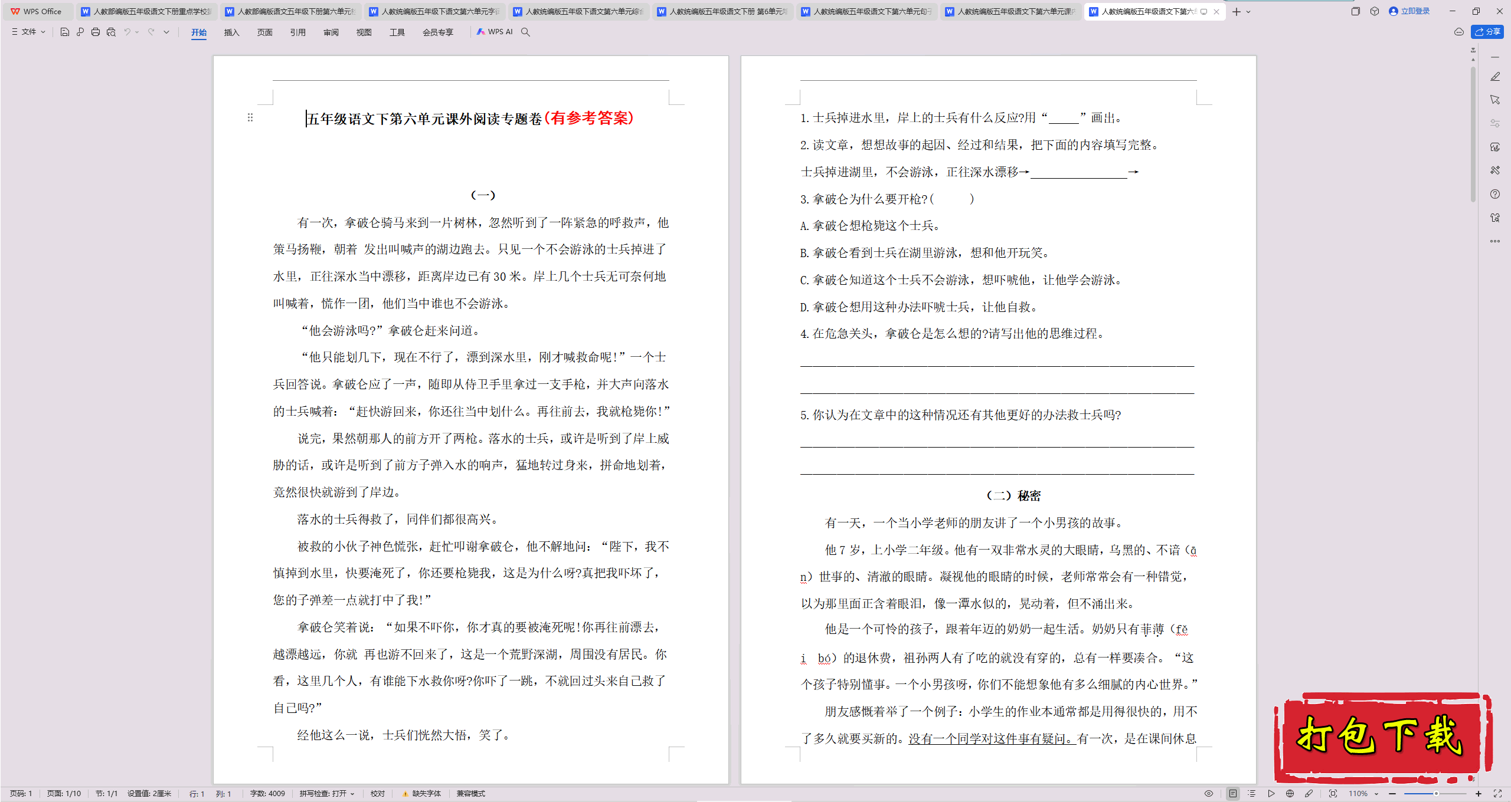Open Print Preview from the quick toolbar
The width and height of the screenshot is (1511, 802).
[111, 32]
